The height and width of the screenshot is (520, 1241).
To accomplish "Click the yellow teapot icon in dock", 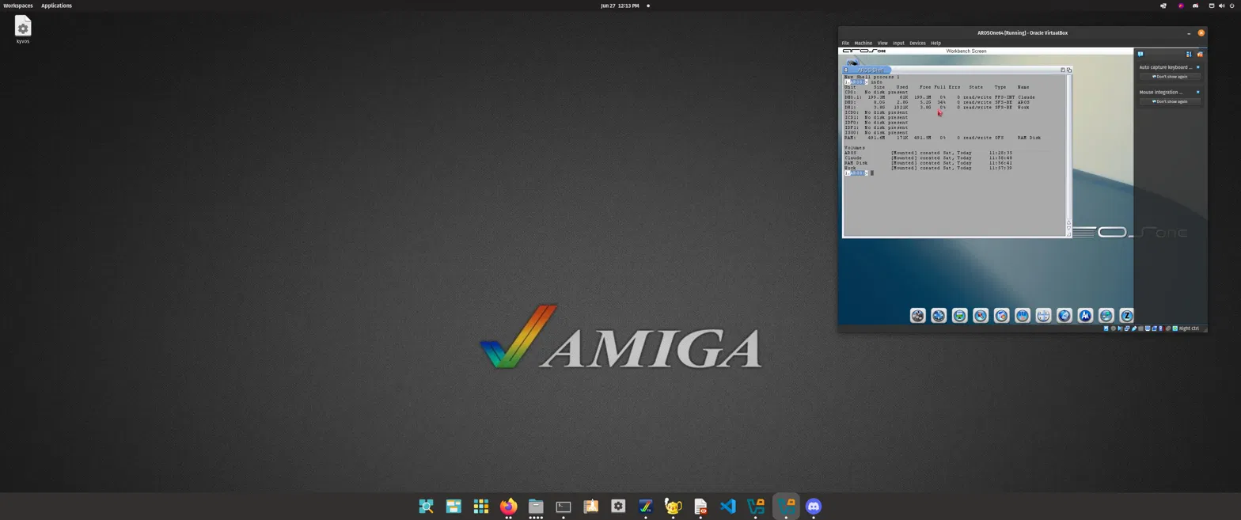I will pos(674,507).
